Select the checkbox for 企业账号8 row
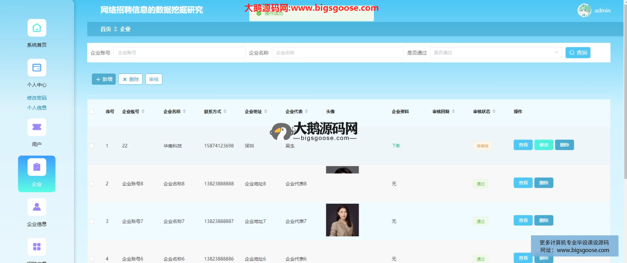This screenshot has height=263, width=627. click(x=91, y=184)
